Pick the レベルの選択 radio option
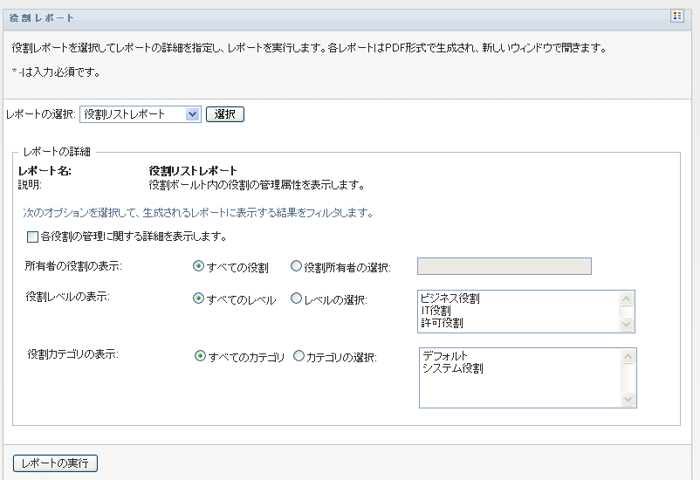This screenshot has height=480, width=700. click(296, 299)
